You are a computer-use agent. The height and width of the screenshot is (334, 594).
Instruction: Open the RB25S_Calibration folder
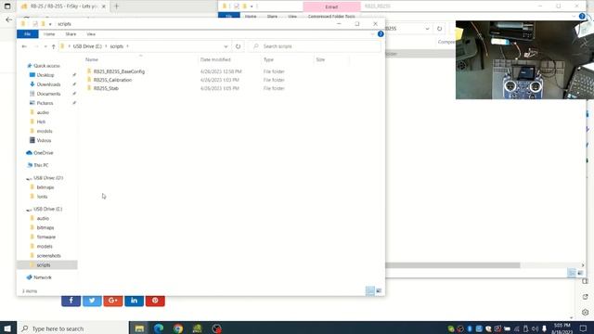112,80
